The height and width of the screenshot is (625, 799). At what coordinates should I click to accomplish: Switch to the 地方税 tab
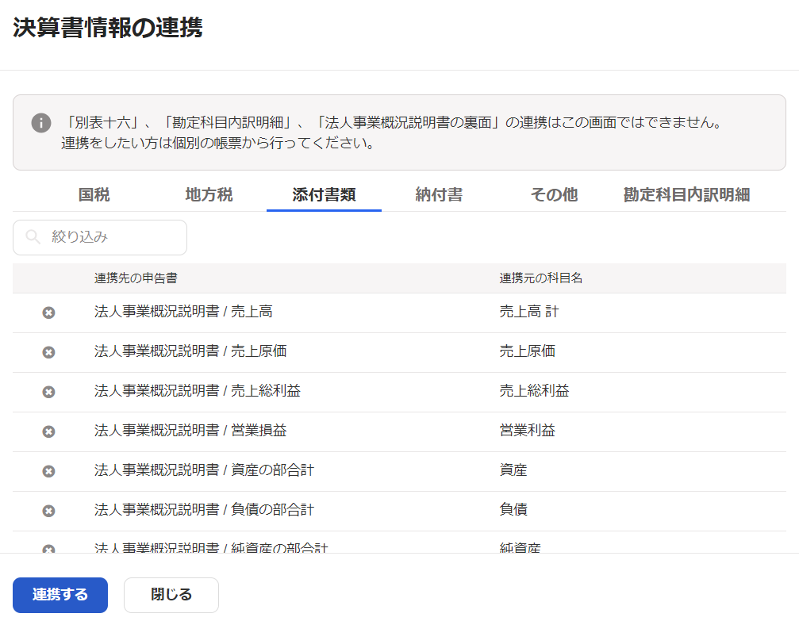point(209,194)
